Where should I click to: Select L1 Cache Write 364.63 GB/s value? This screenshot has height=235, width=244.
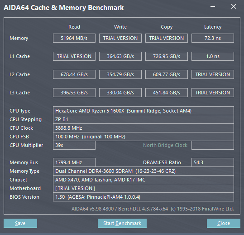120,56
